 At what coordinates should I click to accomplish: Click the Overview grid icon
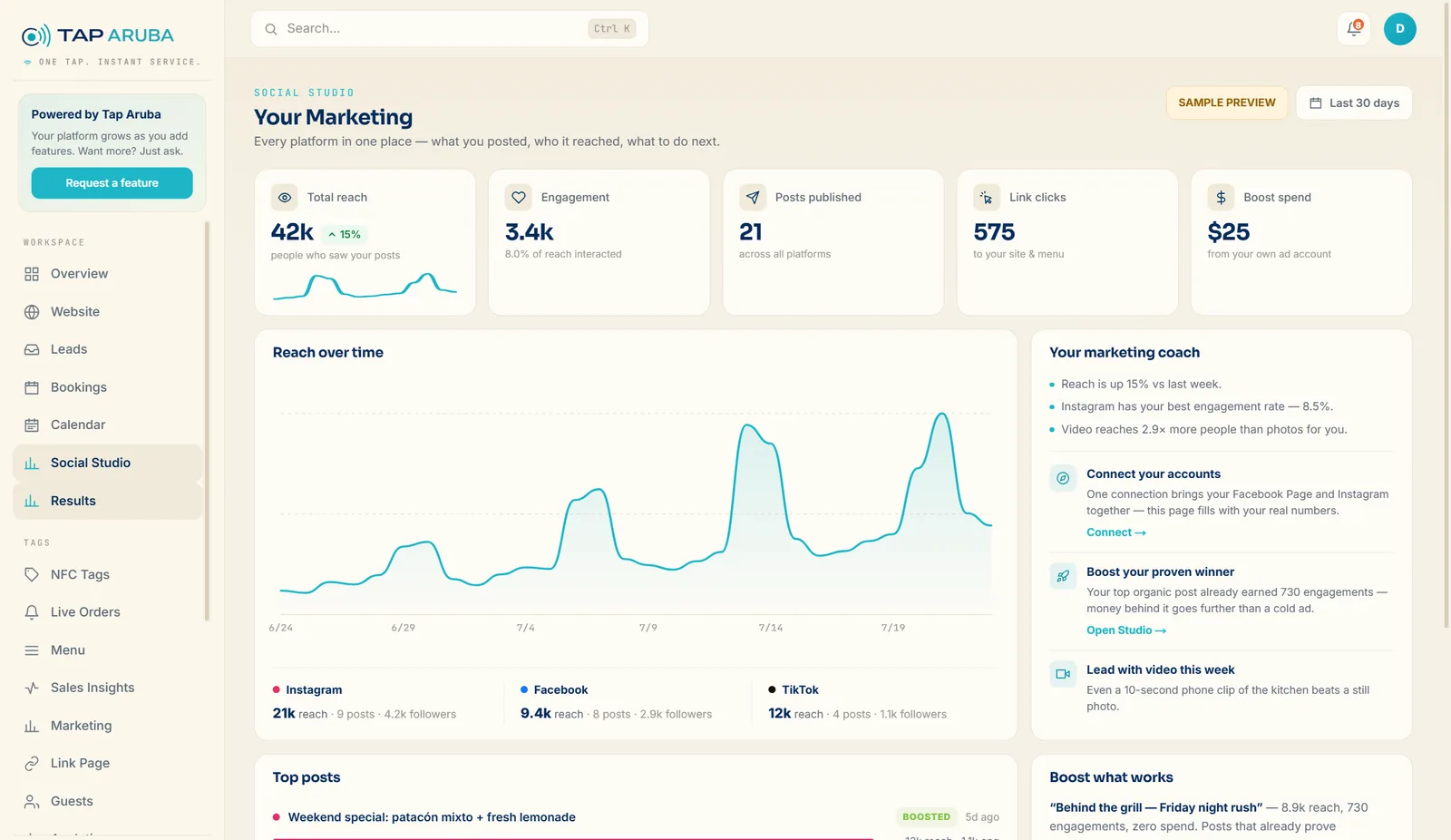[32, 274]
